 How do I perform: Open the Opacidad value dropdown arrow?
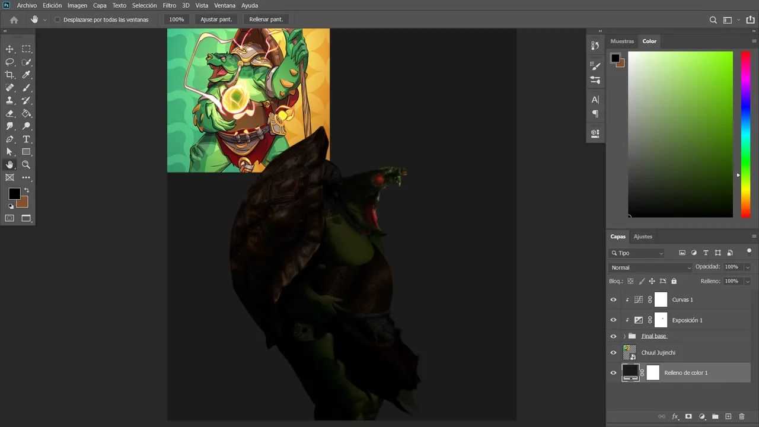click(747, 267)
